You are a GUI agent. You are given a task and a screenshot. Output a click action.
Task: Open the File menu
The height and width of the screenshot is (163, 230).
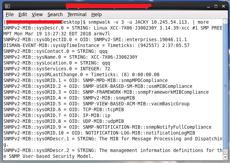pyautogui.click(x=10, y=14)
